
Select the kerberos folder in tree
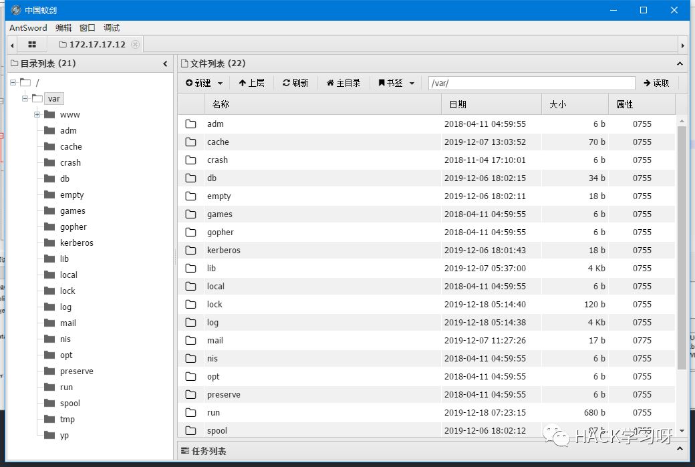click(77, 243)
